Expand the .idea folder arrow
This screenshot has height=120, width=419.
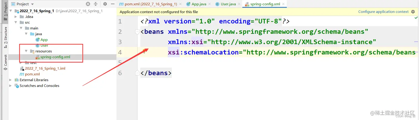(x=16, y=17)
